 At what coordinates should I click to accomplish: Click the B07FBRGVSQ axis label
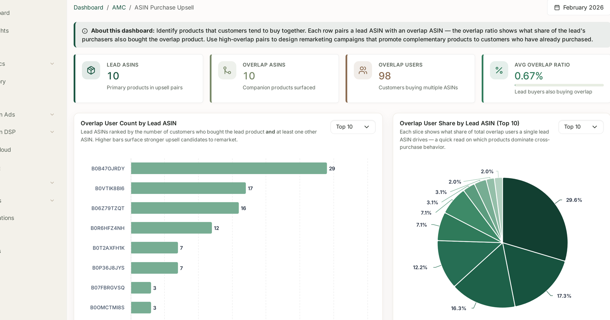[108, 288]
